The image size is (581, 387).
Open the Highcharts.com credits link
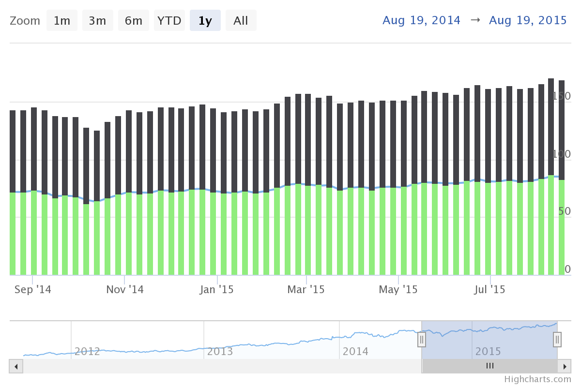pos(537,379)
